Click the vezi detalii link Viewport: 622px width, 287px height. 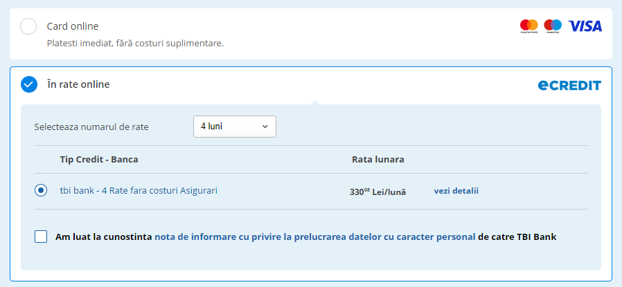pos(456,191)
